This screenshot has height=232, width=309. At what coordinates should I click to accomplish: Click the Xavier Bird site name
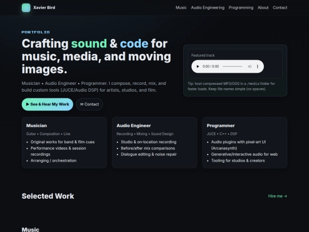[x=44, y=7]
